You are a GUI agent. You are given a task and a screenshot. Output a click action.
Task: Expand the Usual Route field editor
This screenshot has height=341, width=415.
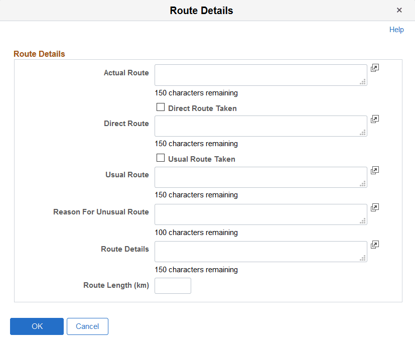click(x=374, y=170)
